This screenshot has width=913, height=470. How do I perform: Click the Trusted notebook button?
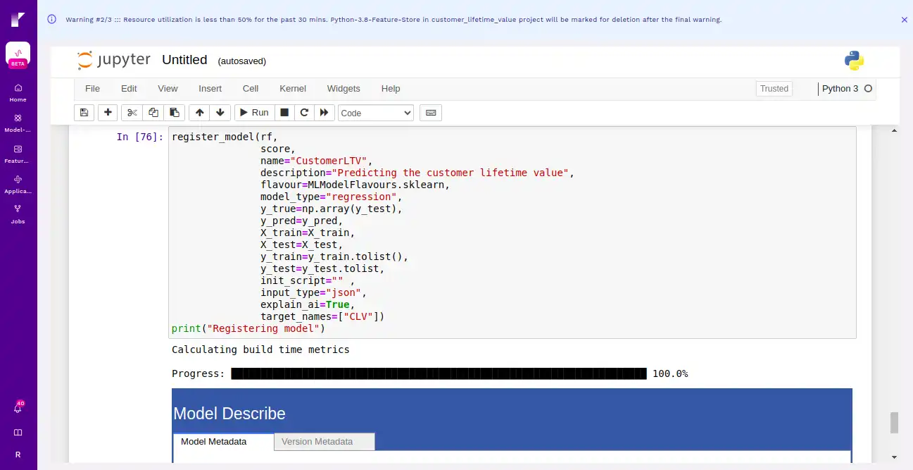[774, 89]
